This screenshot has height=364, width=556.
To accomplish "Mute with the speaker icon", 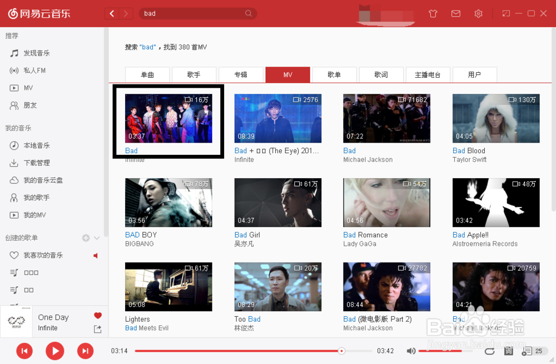I will point(411,351).
